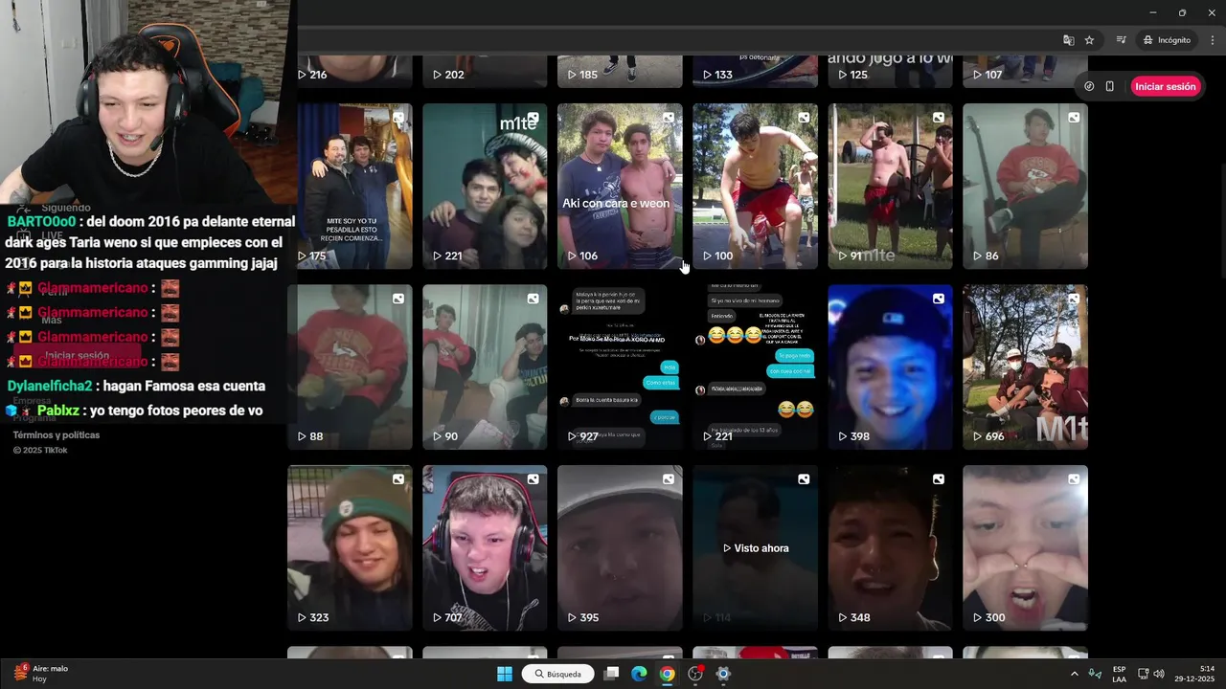This screenshot has height=689, width=1226.
Task: Open the top-row video with 133 views
Action: pyautogui.click(x=755, y=72)
